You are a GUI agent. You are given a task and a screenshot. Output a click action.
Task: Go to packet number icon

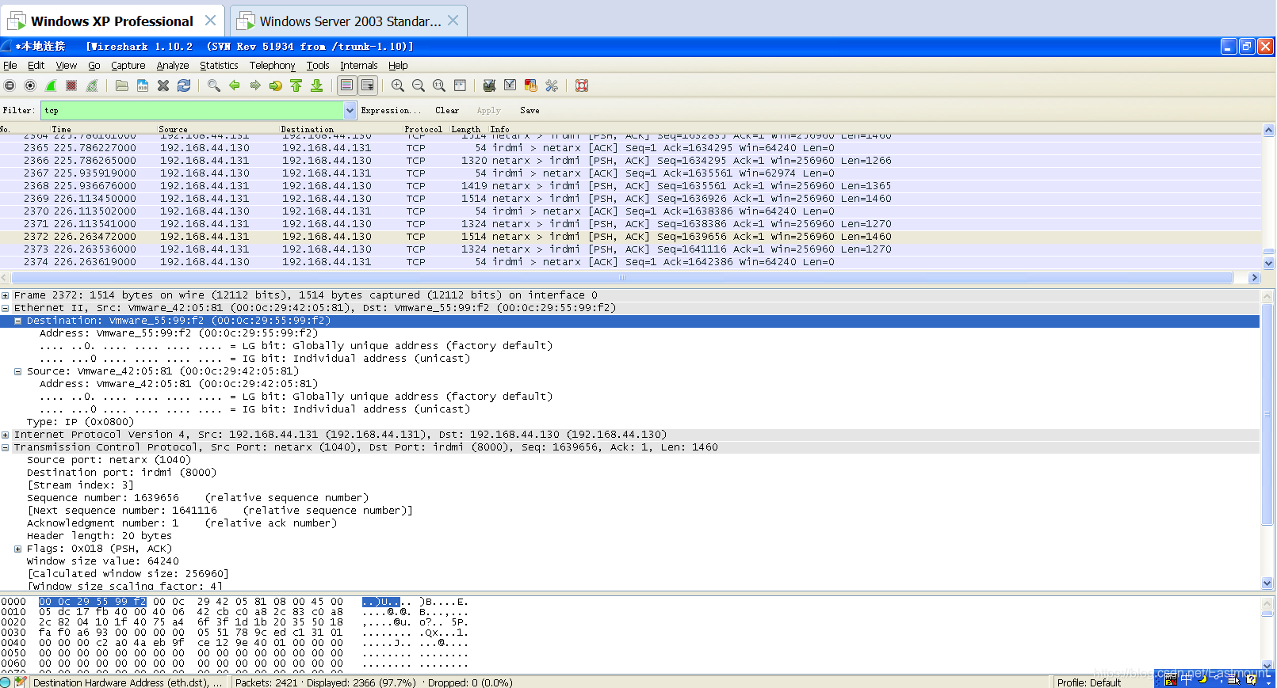(275, 86)
